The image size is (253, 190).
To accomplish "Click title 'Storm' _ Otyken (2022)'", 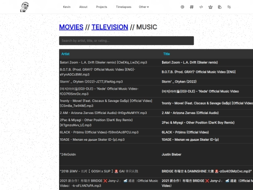I will pos(179,82).
